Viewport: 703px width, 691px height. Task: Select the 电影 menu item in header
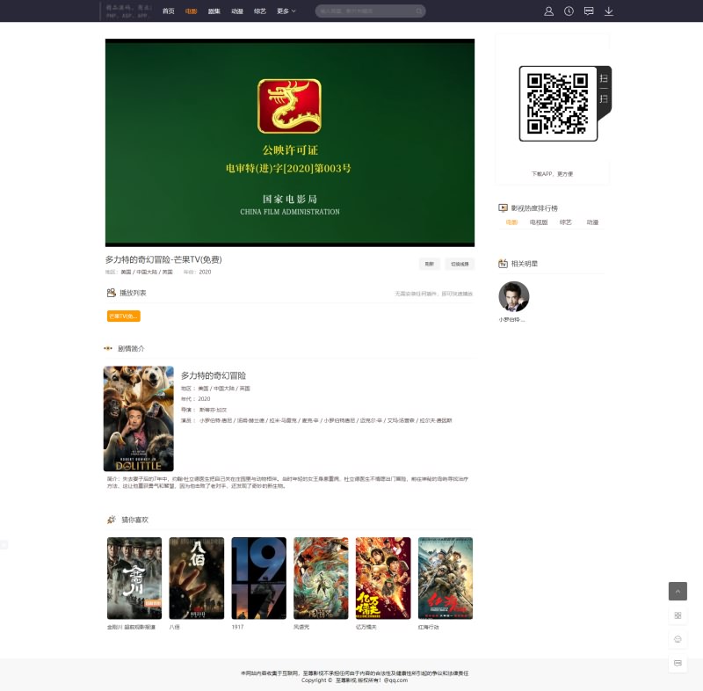point(191,11)
